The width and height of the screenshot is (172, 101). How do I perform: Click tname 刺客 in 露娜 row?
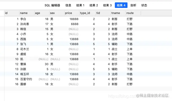115,84
